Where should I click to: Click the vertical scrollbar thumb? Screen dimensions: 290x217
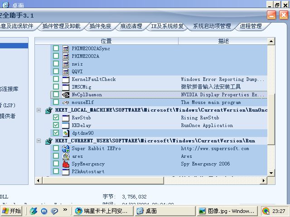271,119
